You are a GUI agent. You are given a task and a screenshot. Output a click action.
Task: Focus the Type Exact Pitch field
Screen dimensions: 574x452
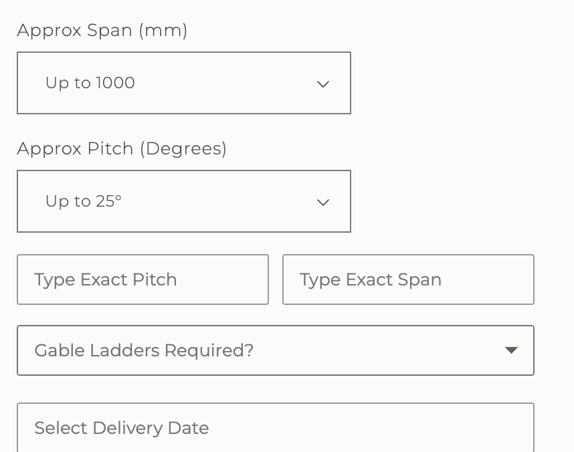[142, 279]
